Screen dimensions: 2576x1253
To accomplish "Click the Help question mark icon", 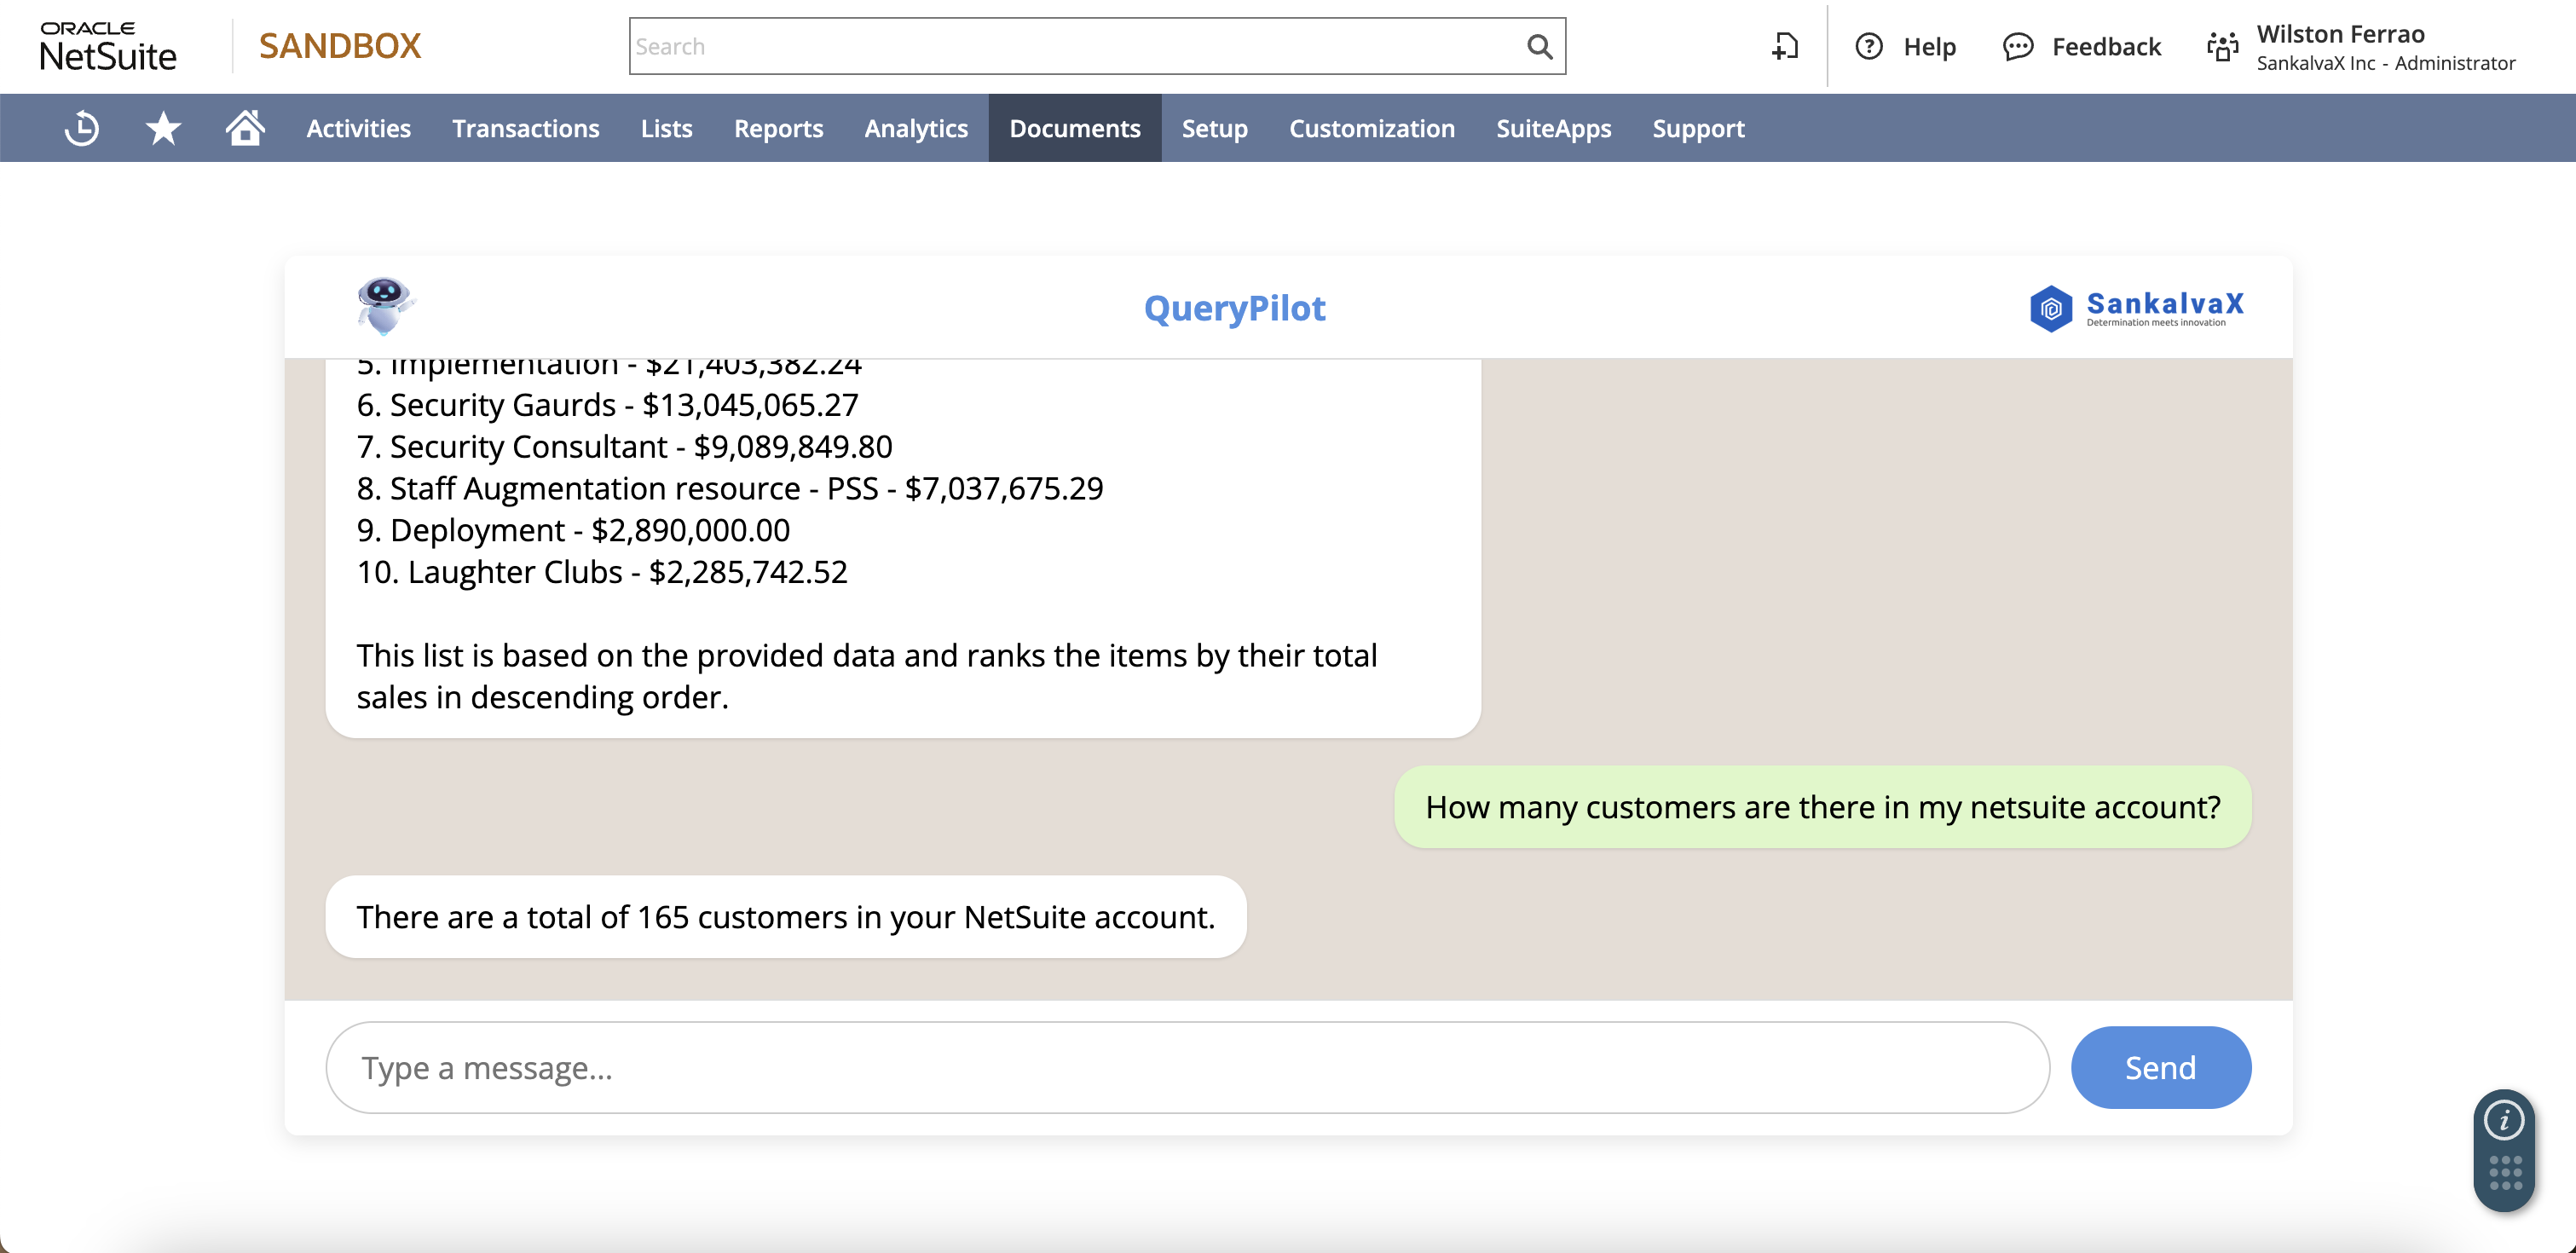I will pos(1868,47).
